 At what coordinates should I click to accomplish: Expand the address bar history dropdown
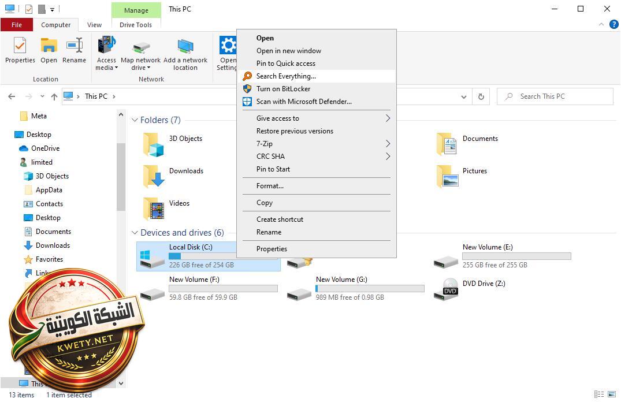(x=464, y=96)
